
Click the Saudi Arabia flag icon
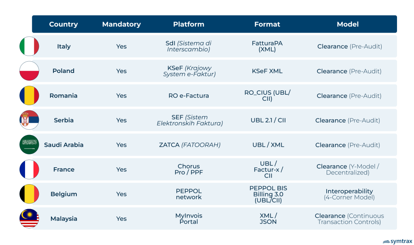coord(29,145)
